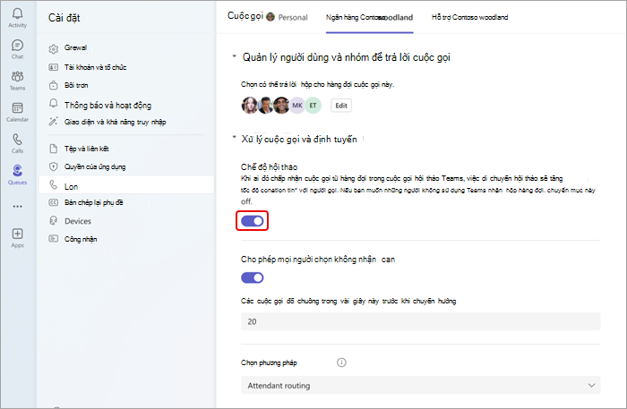Open the Chat icon in sidebar
The height and width of the screenshot is (409, 627).
17,45
